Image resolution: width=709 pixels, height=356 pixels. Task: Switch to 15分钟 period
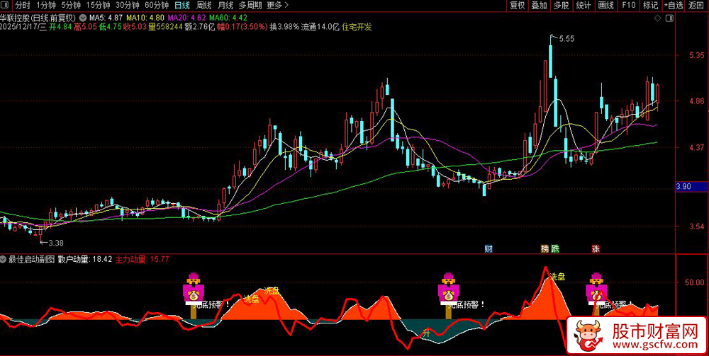pyautogui.click(x=98, y=6)
